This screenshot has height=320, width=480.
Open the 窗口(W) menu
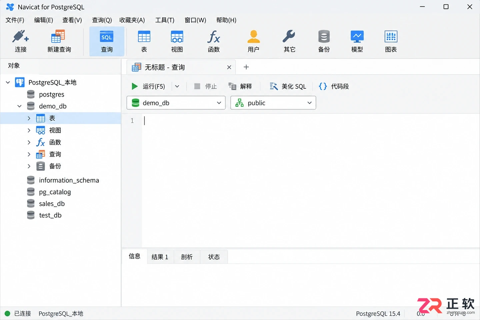click(195, 20)
